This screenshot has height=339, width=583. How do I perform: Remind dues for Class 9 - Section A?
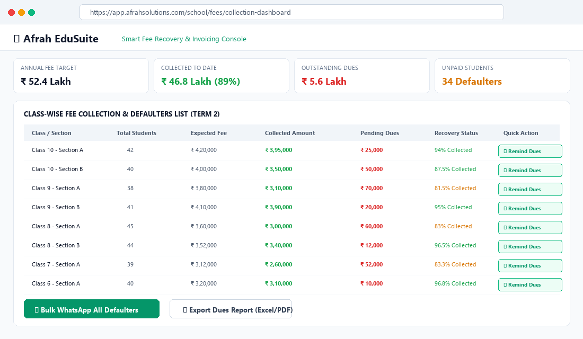click(530, 189)
